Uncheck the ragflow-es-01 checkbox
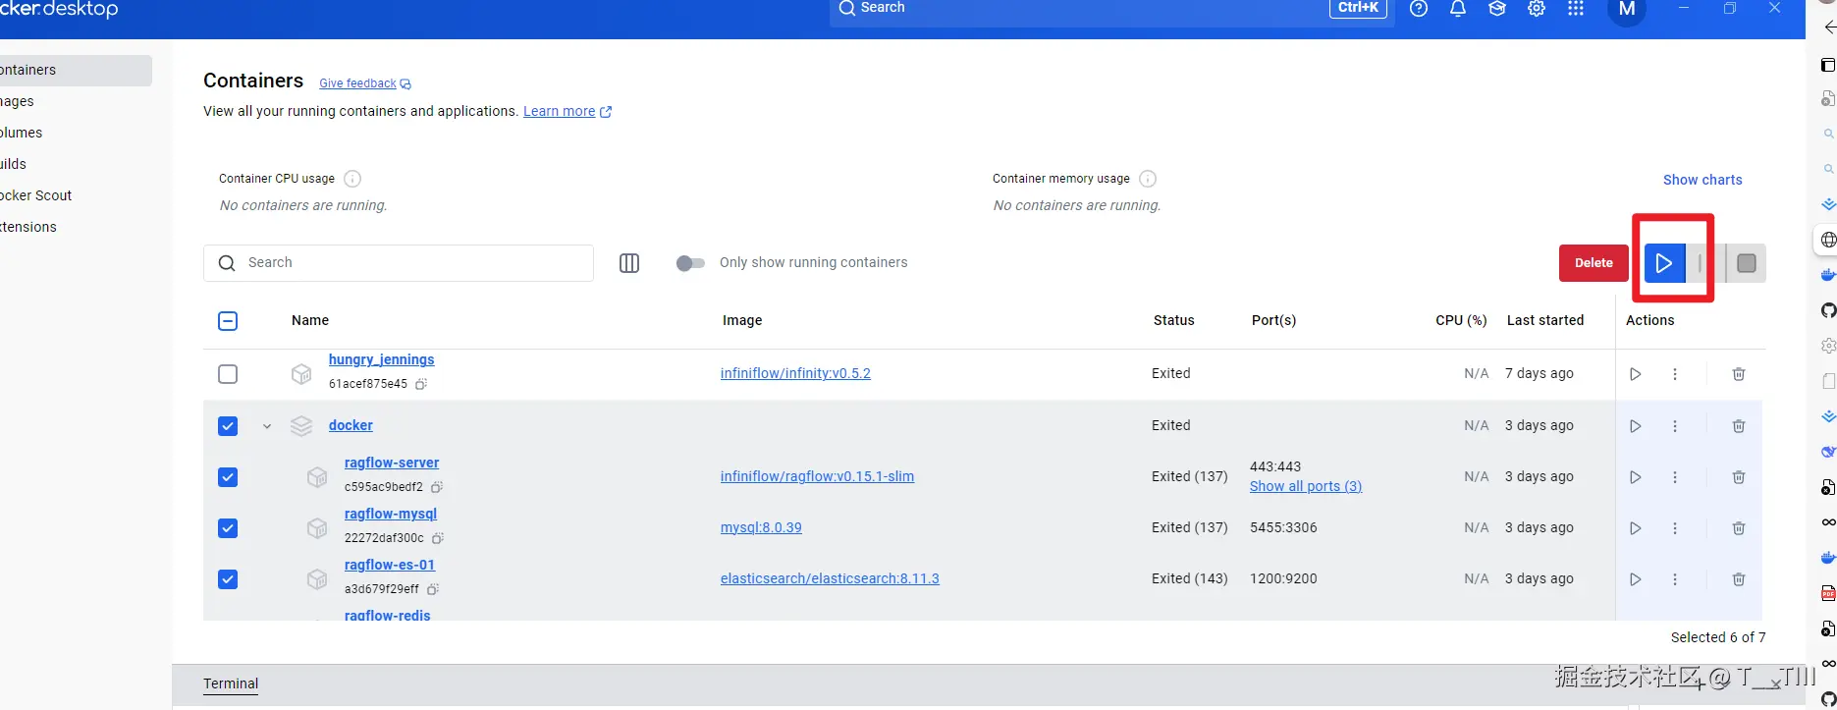 click(228, 579)
